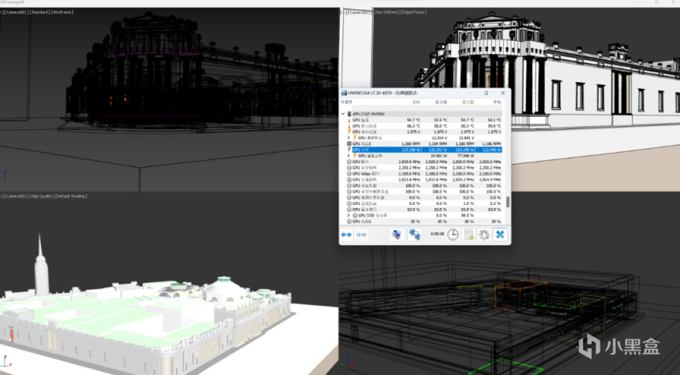Reset the elapsed timer using the clock icon
This screenshot has width=680, height=375.
click(453, 235)
